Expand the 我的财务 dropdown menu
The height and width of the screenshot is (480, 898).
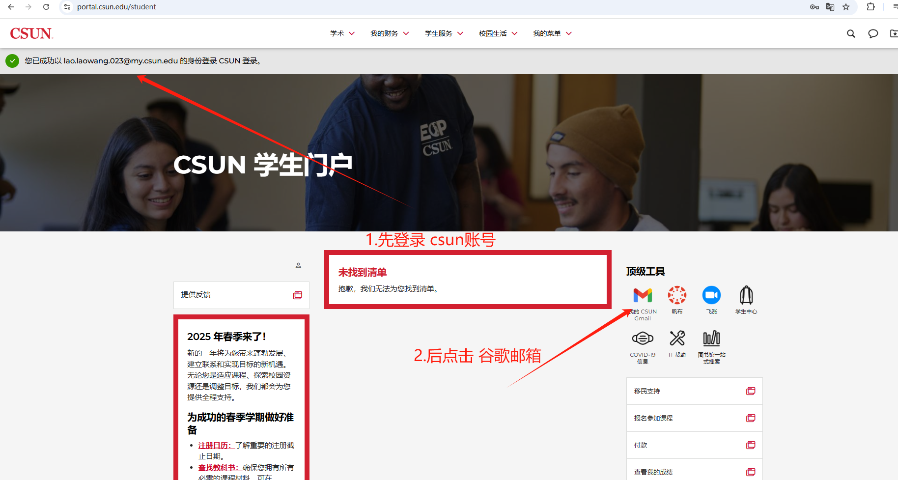click(x=390, y=34)
